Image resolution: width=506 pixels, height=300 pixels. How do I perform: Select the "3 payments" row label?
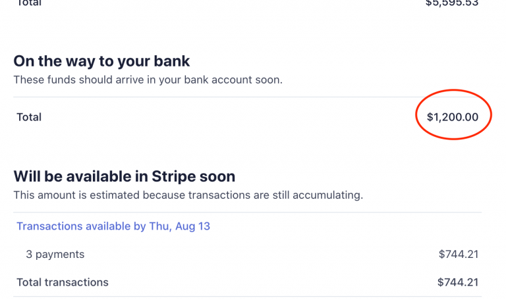55,254
